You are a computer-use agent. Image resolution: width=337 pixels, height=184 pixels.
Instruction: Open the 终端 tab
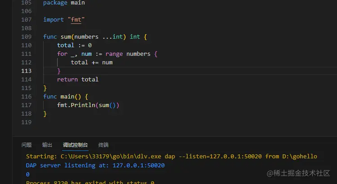coord(103,145)
